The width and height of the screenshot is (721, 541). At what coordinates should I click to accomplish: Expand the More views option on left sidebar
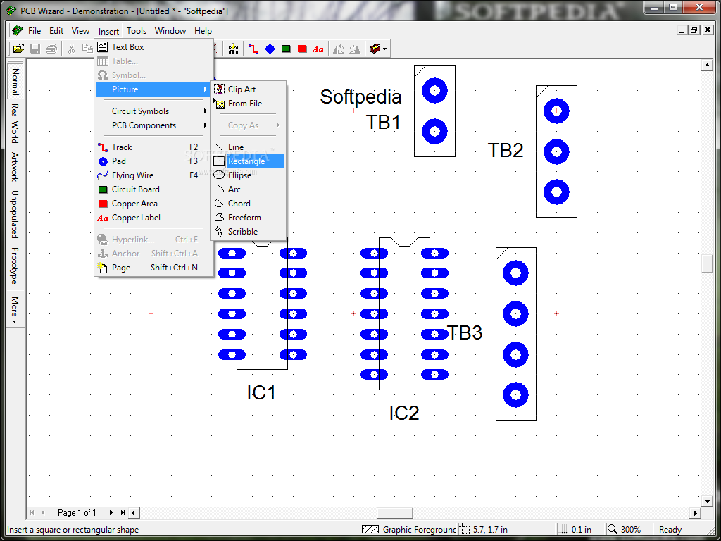15,309
